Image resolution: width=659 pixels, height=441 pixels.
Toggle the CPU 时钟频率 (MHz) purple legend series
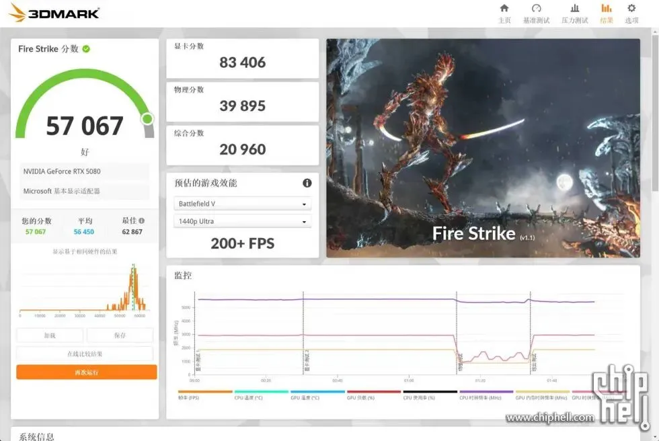[486, 395]
